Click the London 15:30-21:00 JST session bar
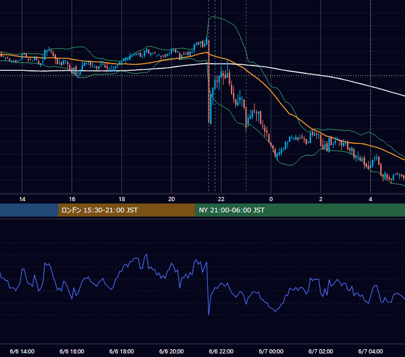405x357 pixels. tap(126, 210)
